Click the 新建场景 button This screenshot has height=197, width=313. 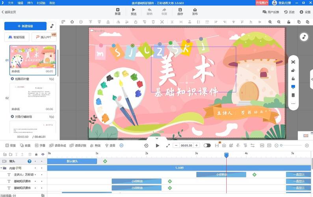[x=25, y=26]
